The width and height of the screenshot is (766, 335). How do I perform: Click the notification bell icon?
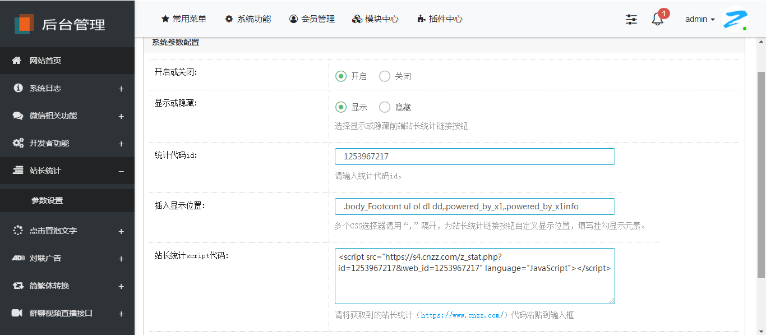[x=658, y=19]
